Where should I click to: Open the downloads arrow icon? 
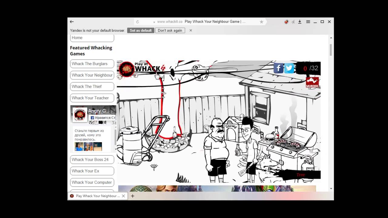coord(300,22)
